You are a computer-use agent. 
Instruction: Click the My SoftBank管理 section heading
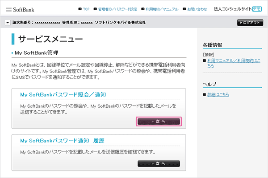click(x=37, y=53)
